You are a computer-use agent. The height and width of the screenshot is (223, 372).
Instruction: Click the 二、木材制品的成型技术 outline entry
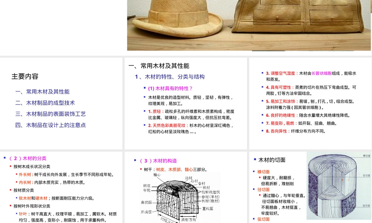point(45,103)
